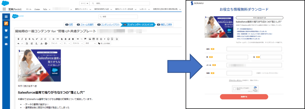The width and height of the screenshot is (305, 109).
Task: Open the text color dropdown
Action: pyautogui.click(x=42, y=43)
